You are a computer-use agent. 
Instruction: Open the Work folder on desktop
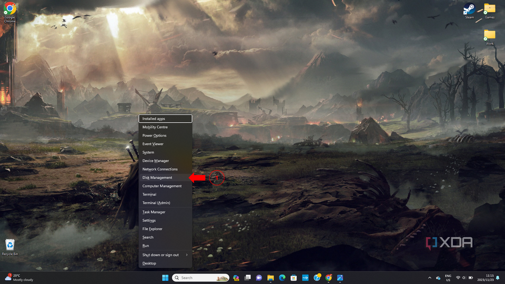pos(490,37)
